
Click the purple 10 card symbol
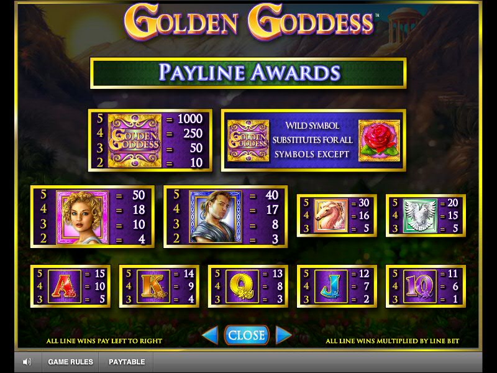[x=420, y=287]
